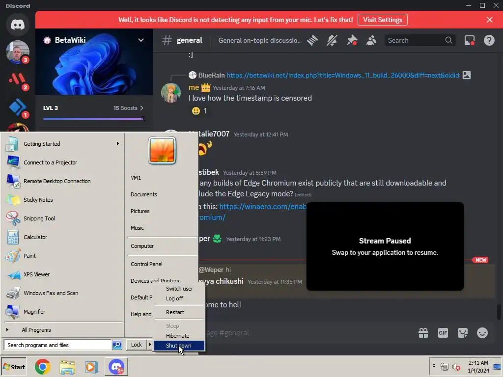503x377 pixels.
Task: Open Discord home direct messages icon
Action: click(18, 25)
